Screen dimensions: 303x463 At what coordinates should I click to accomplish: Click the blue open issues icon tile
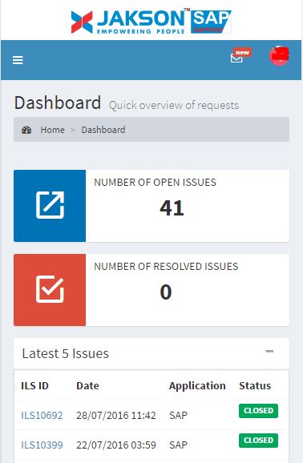[x=50, y=206]
